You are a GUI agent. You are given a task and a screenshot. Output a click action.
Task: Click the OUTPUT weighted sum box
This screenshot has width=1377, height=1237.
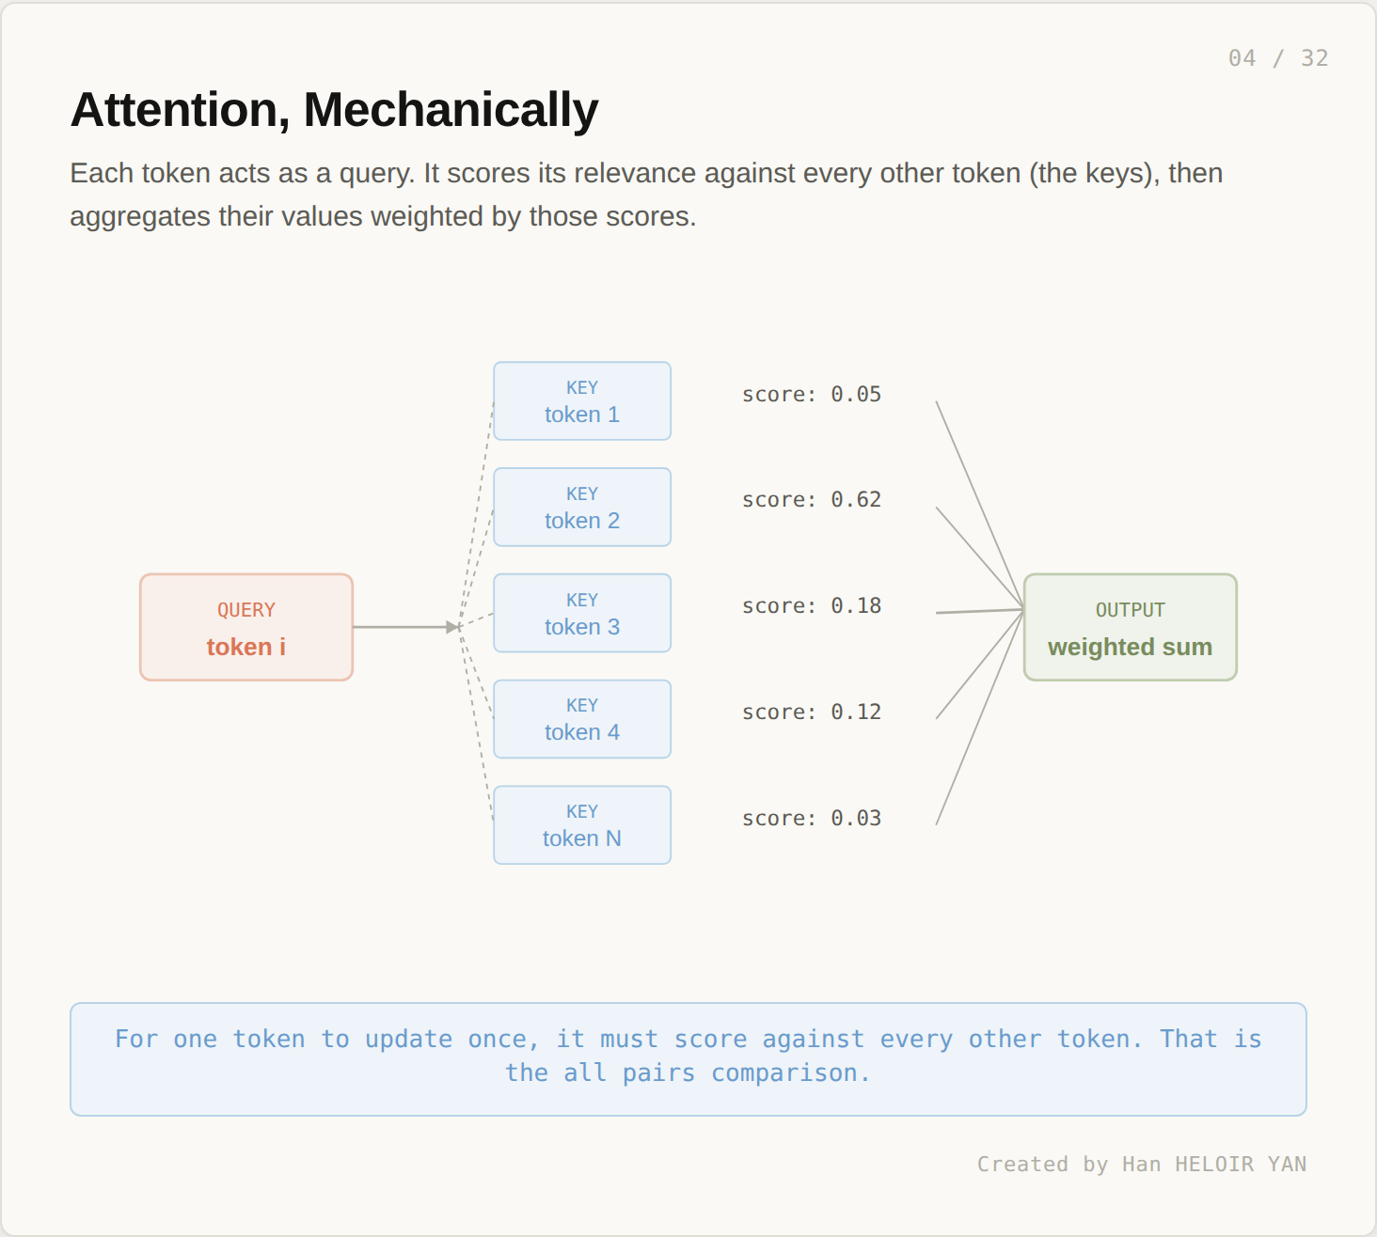tap(1131, 627)
